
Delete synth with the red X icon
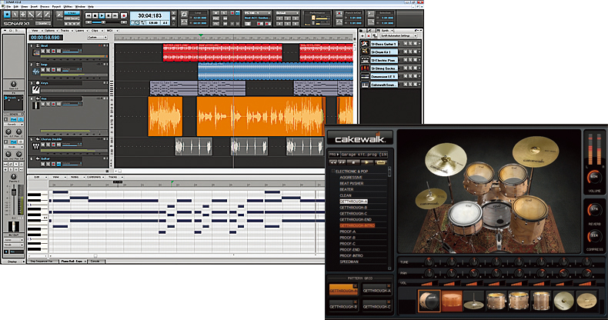click(x=369, y=35)
